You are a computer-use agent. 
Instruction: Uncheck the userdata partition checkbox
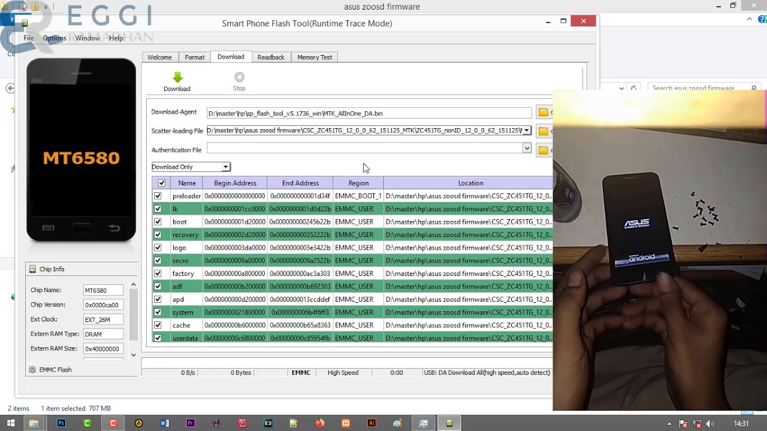(158, 338)
